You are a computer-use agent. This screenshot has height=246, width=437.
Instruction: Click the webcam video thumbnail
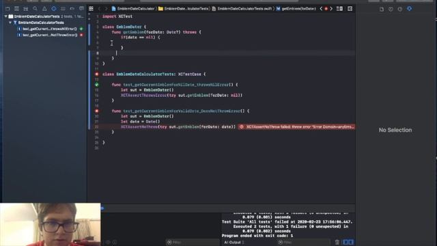click(50, 225)
